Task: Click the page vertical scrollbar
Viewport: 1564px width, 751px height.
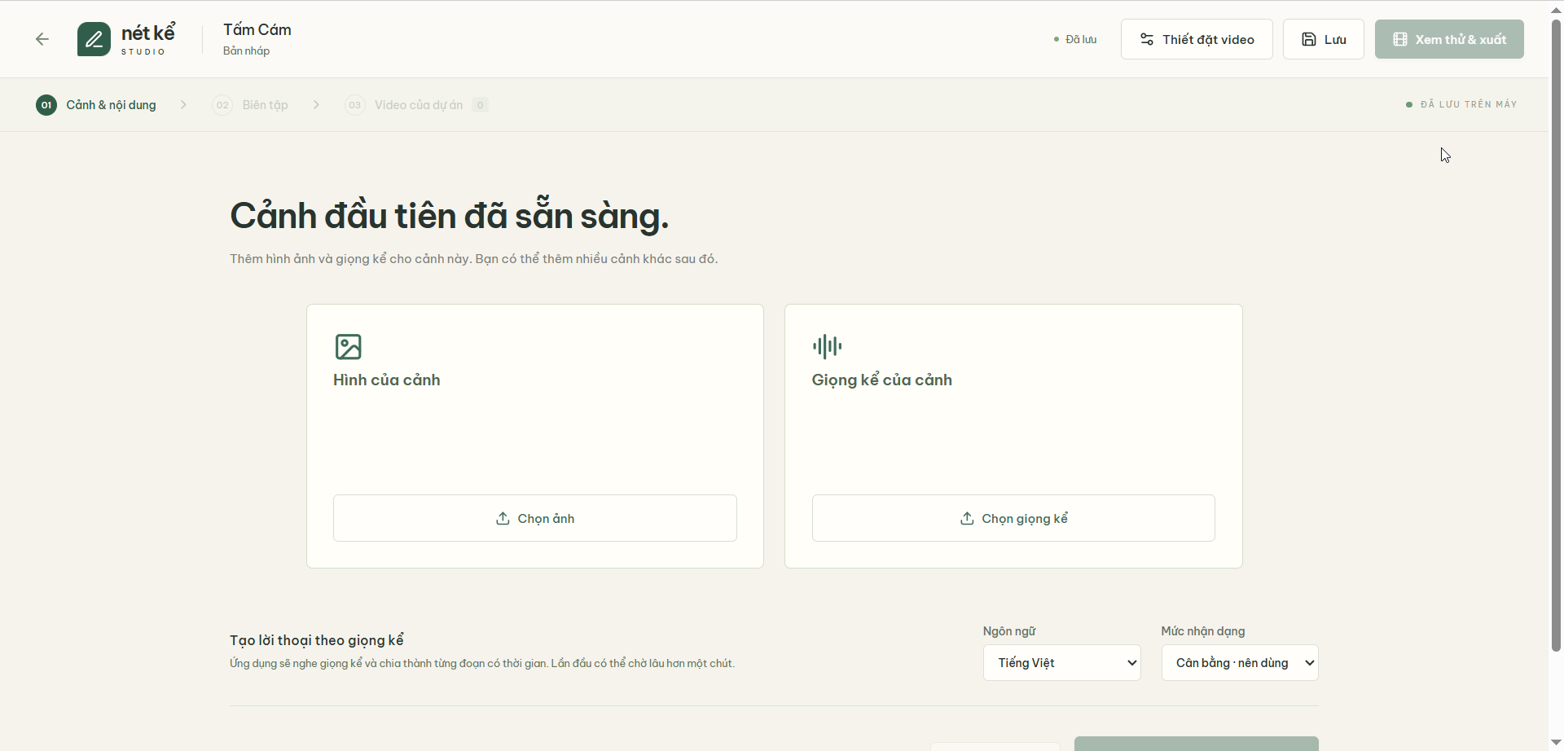Action: point(1556,334)
